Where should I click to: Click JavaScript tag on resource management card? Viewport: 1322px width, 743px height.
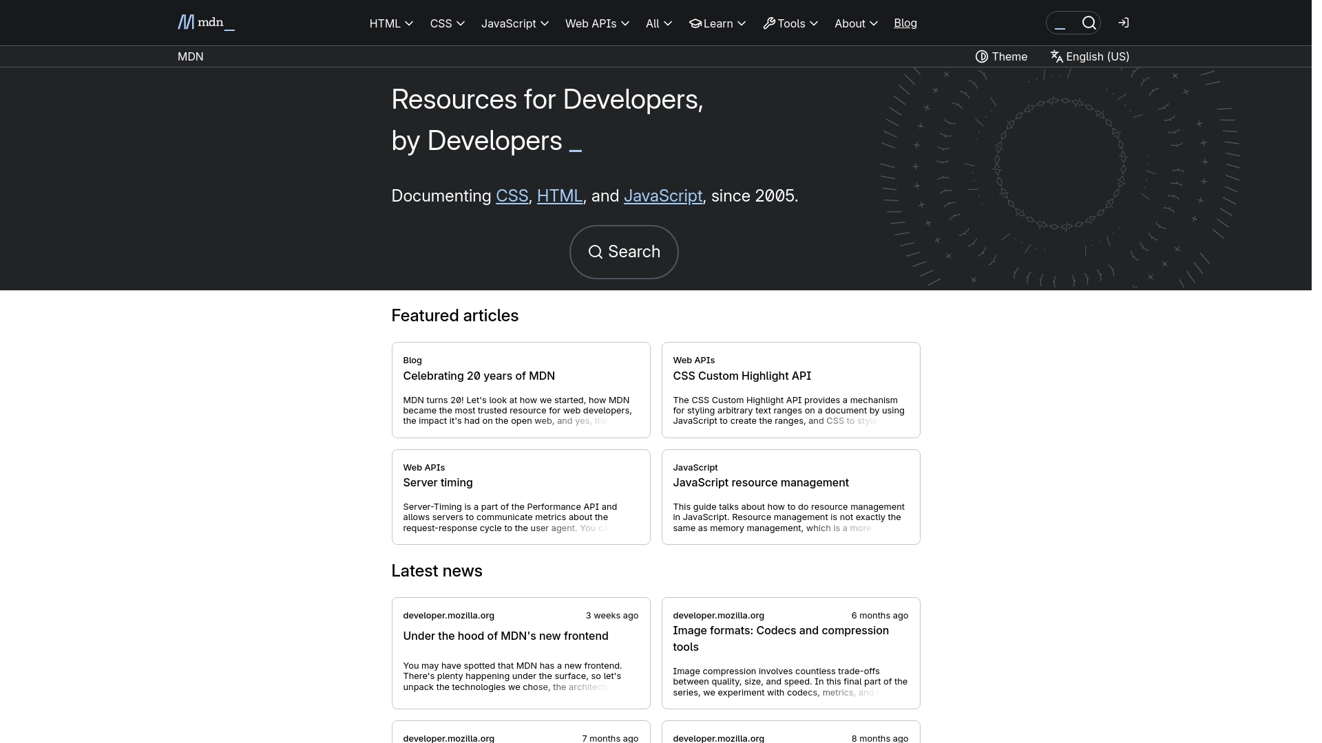point(695,467)
